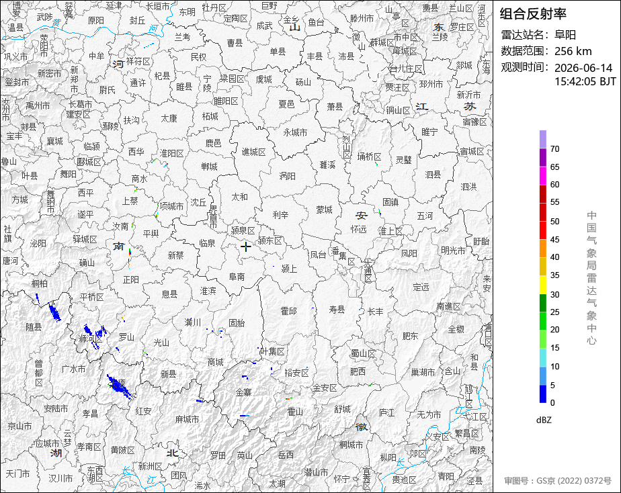
Task: Click the vertical 中国气象局雷达气象中心 text
Action: point(591,278)
